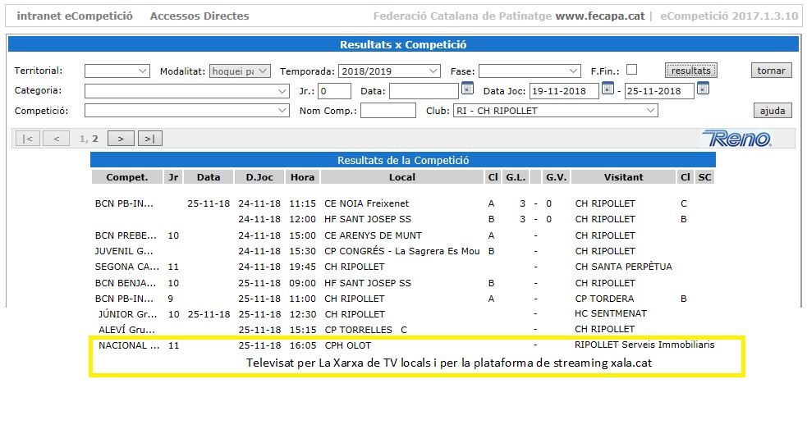Open calendar for Data Joc start date
807x443 pixels.
tap(608, 89)
